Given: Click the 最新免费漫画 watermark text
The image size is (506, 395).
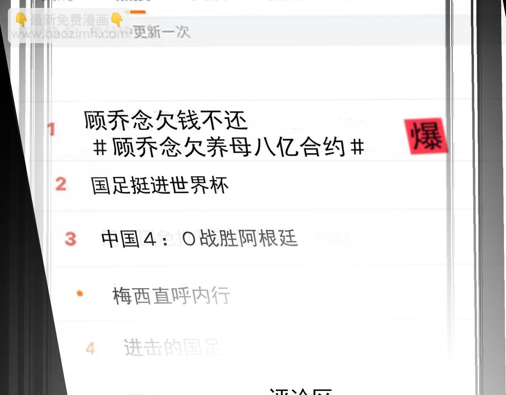Looking at the screenshot, I should tap(69, 20).
